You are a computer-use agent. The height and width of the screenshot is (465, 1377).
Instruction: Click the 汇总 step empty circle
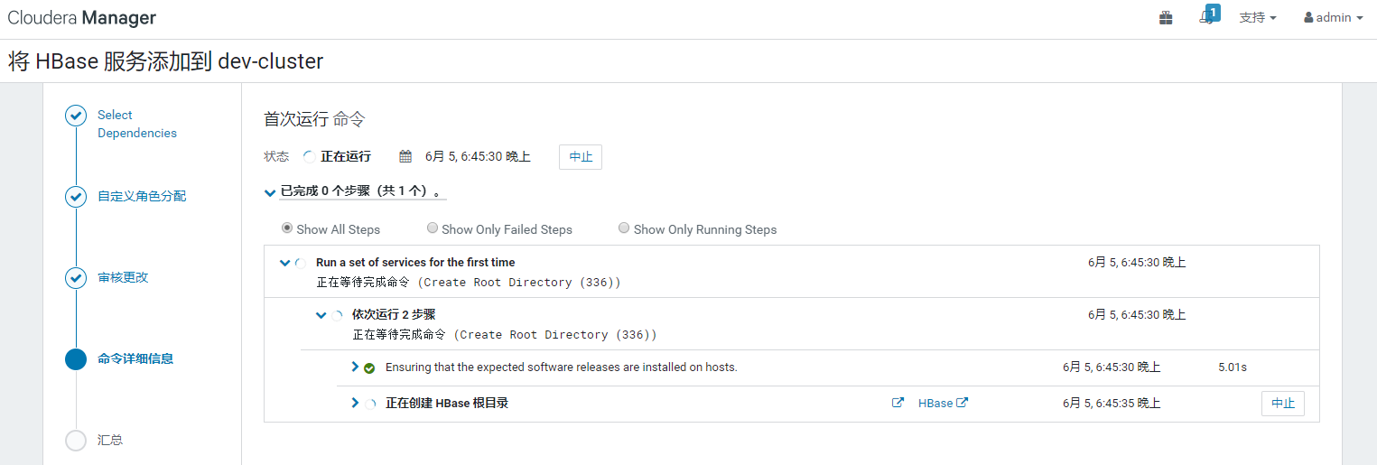tap(76, 441)
